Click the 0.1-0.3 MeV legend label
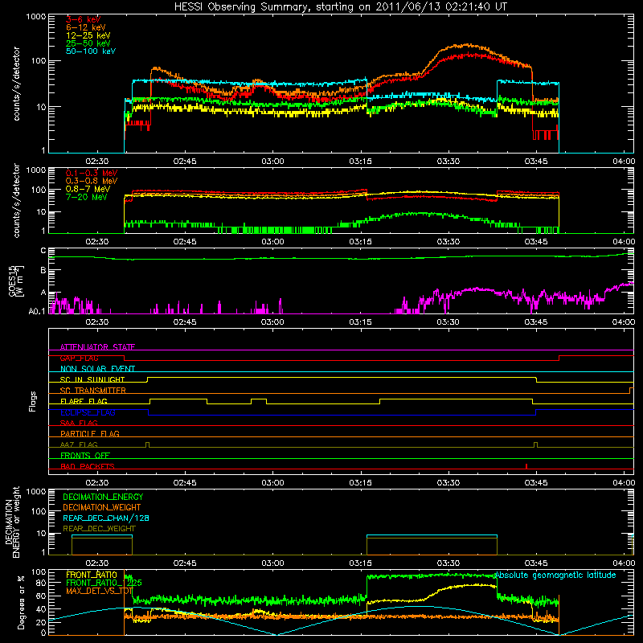Viewport: 643px width, 643px height. pos(92,173)
